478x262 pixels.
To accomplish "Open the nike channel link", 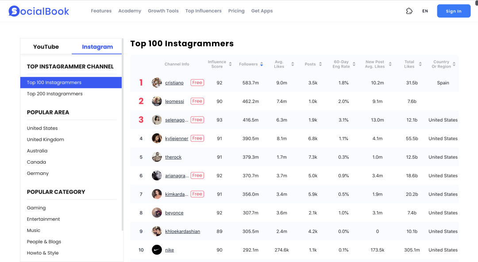I will 170,250.
